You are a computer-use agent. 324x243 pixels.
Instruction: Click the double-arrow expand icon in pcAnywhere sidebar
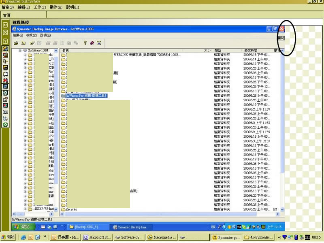(x=5, y=25)
